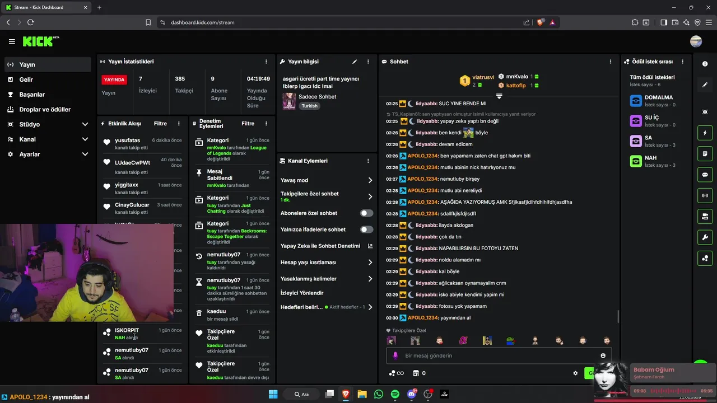717x403 pixels.
Task: Toggle Yalnızca ifadelerle sohbet switch
Action: [366, 229]
